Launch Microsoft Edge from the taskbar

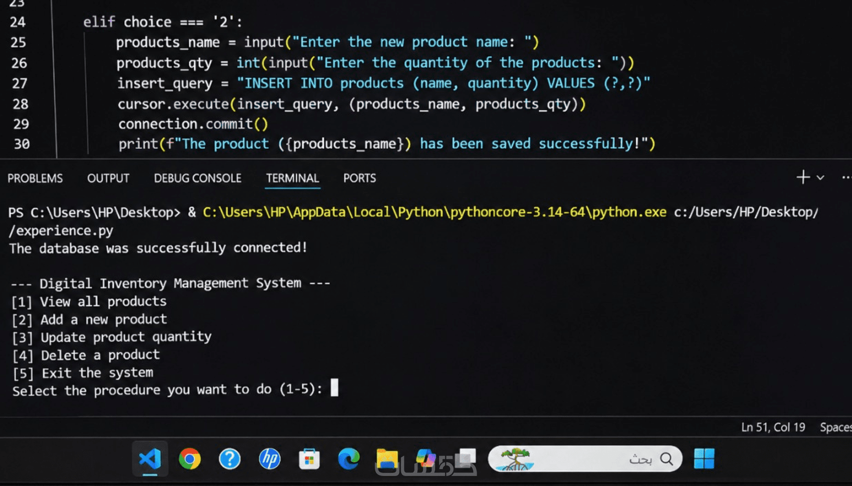tap(349, 458)
